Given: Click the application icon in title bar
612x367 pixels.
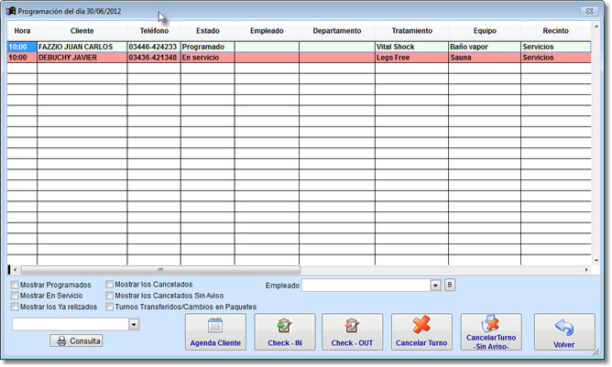Looking at the screenshot, I should coord(11,11).
